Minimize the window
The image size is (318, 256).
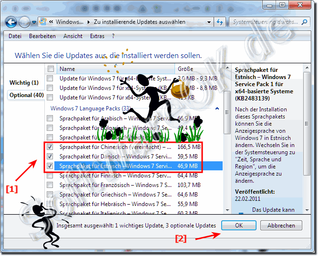(269, 5)
